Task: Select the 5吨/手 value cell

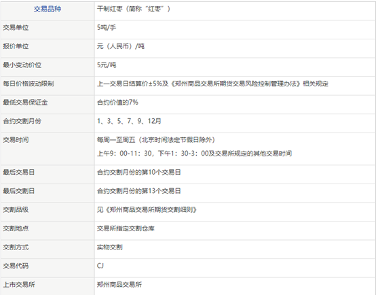Action: (107, 28)
